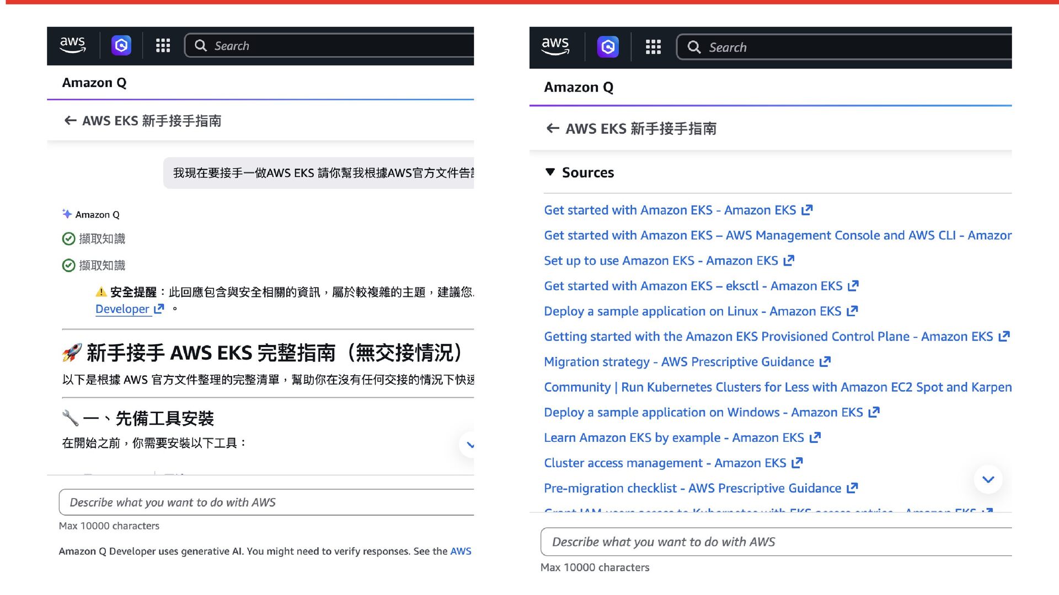Open services grid menu in left panel

(163, 46)
